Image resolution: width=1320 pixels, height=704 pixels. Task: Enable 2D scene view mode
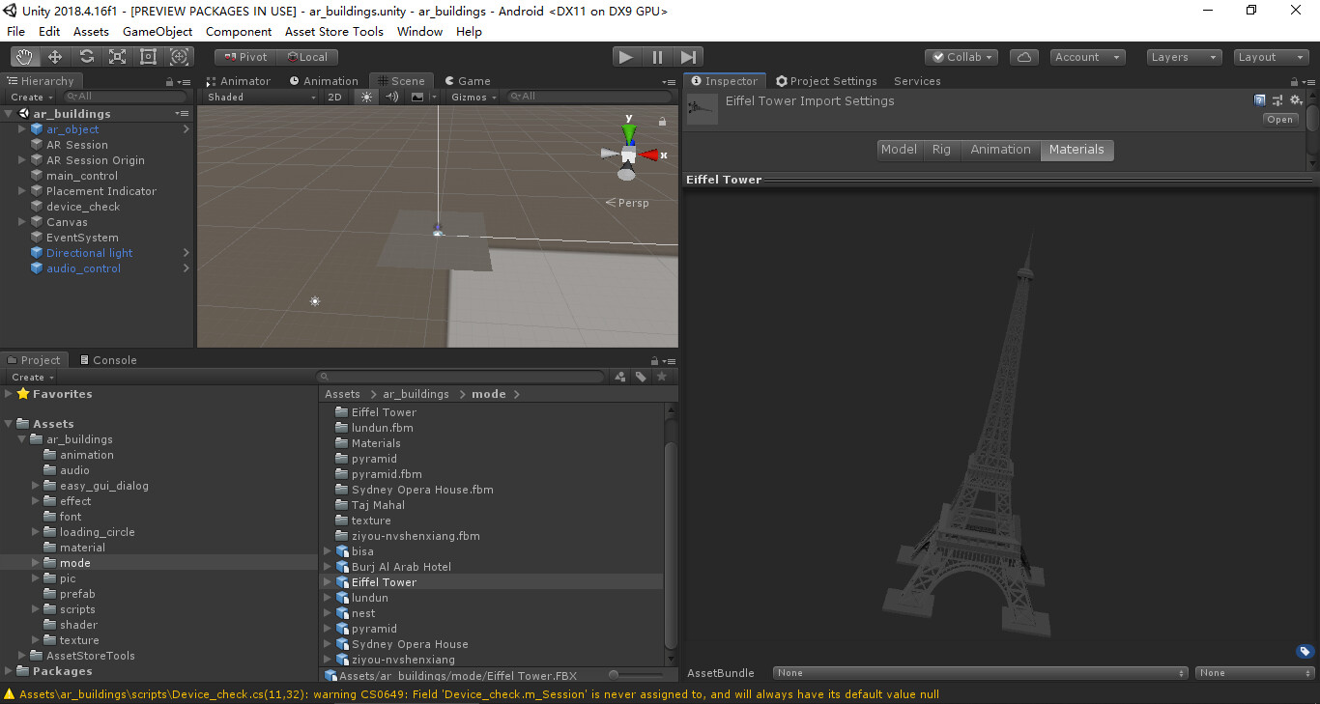(334, 97)
